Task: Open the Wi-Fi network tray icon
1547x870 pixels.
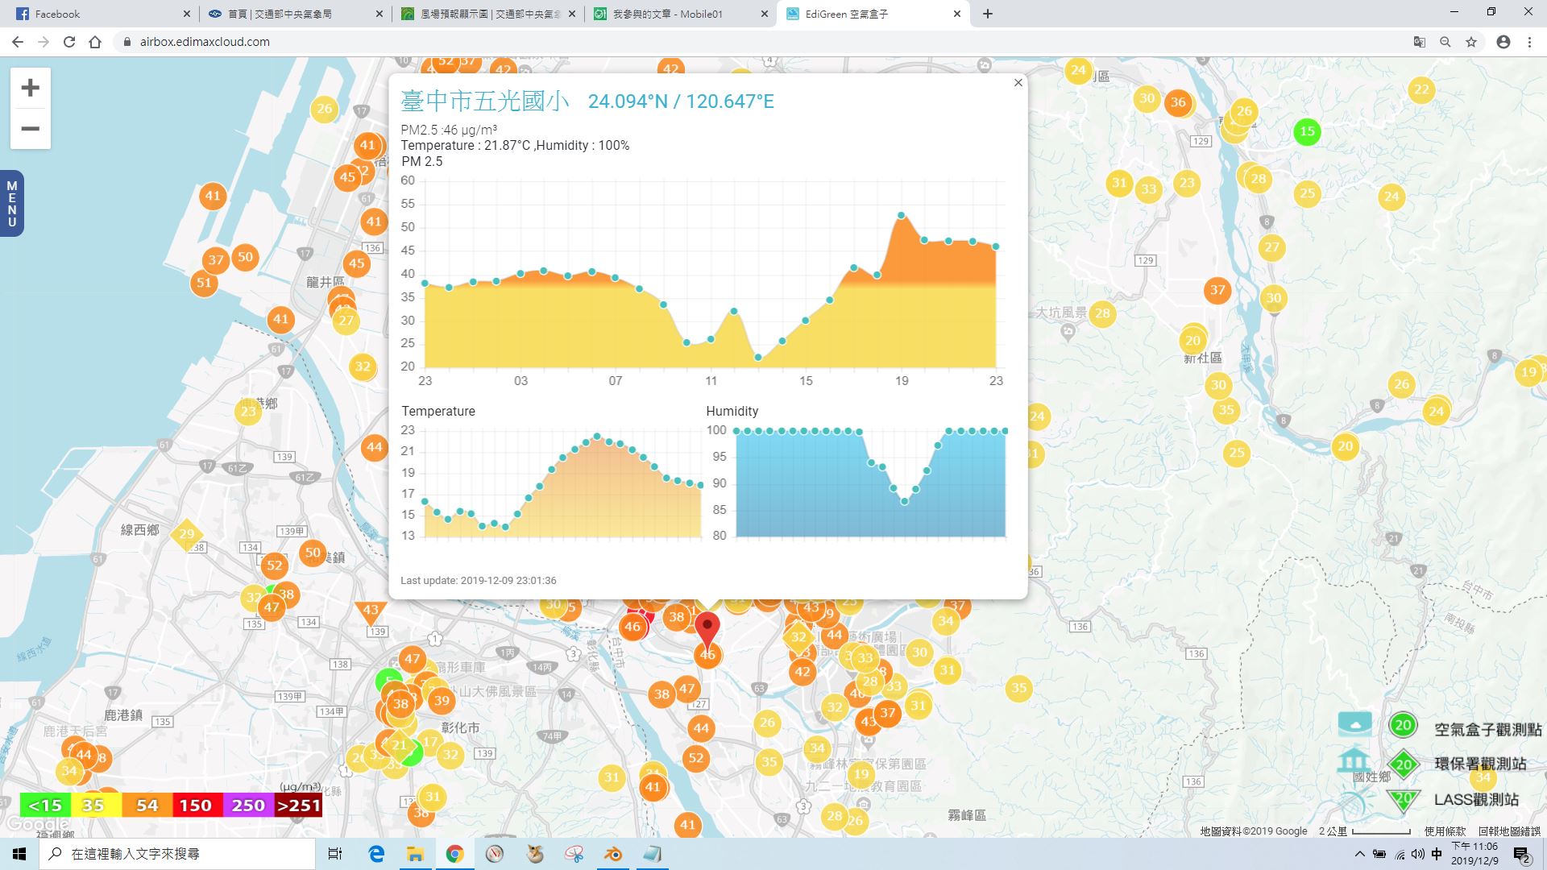Action: (1400, 855)
